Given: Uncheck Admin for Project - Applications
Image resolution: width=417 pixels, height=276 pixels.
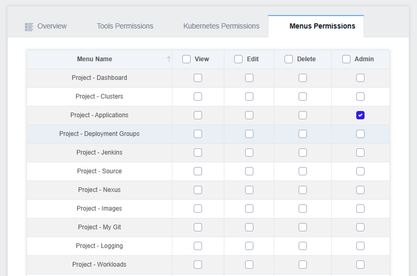Looking at the screenshot, I should pos(360,115).
